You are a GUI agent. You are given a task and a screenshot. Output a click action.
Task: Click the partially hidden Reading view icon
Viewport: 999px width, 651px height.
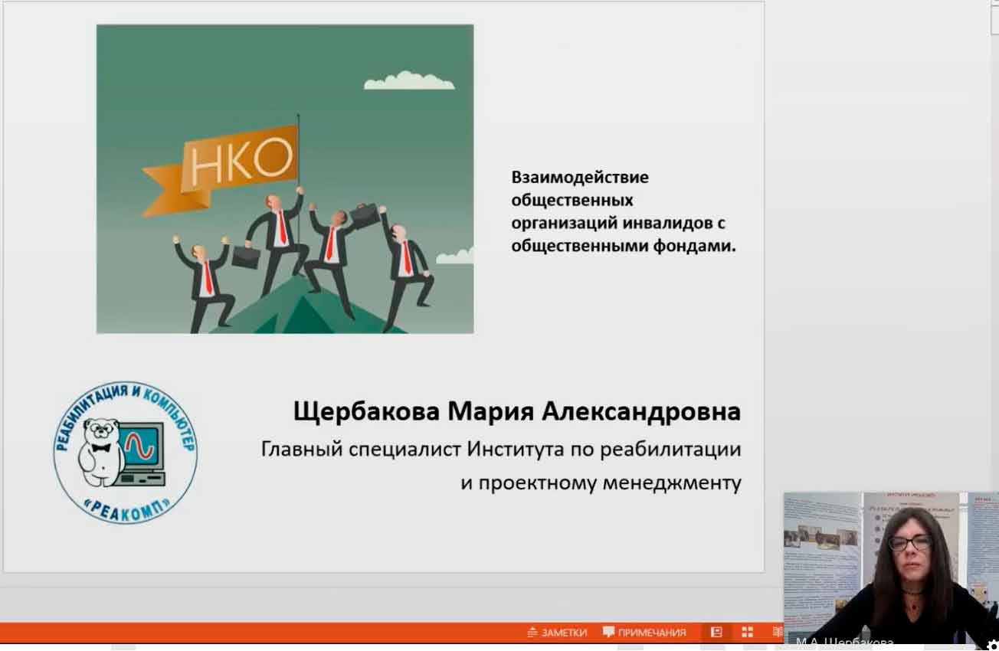[x=777, y=633]
